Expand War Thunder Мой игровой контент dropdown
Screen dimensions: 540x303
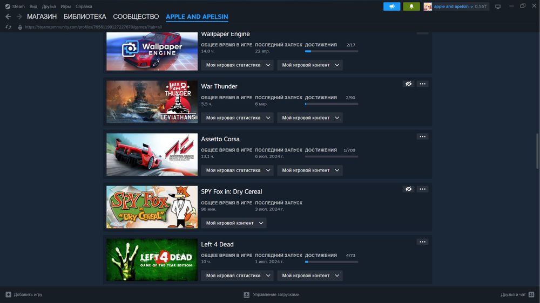[310, 118]
